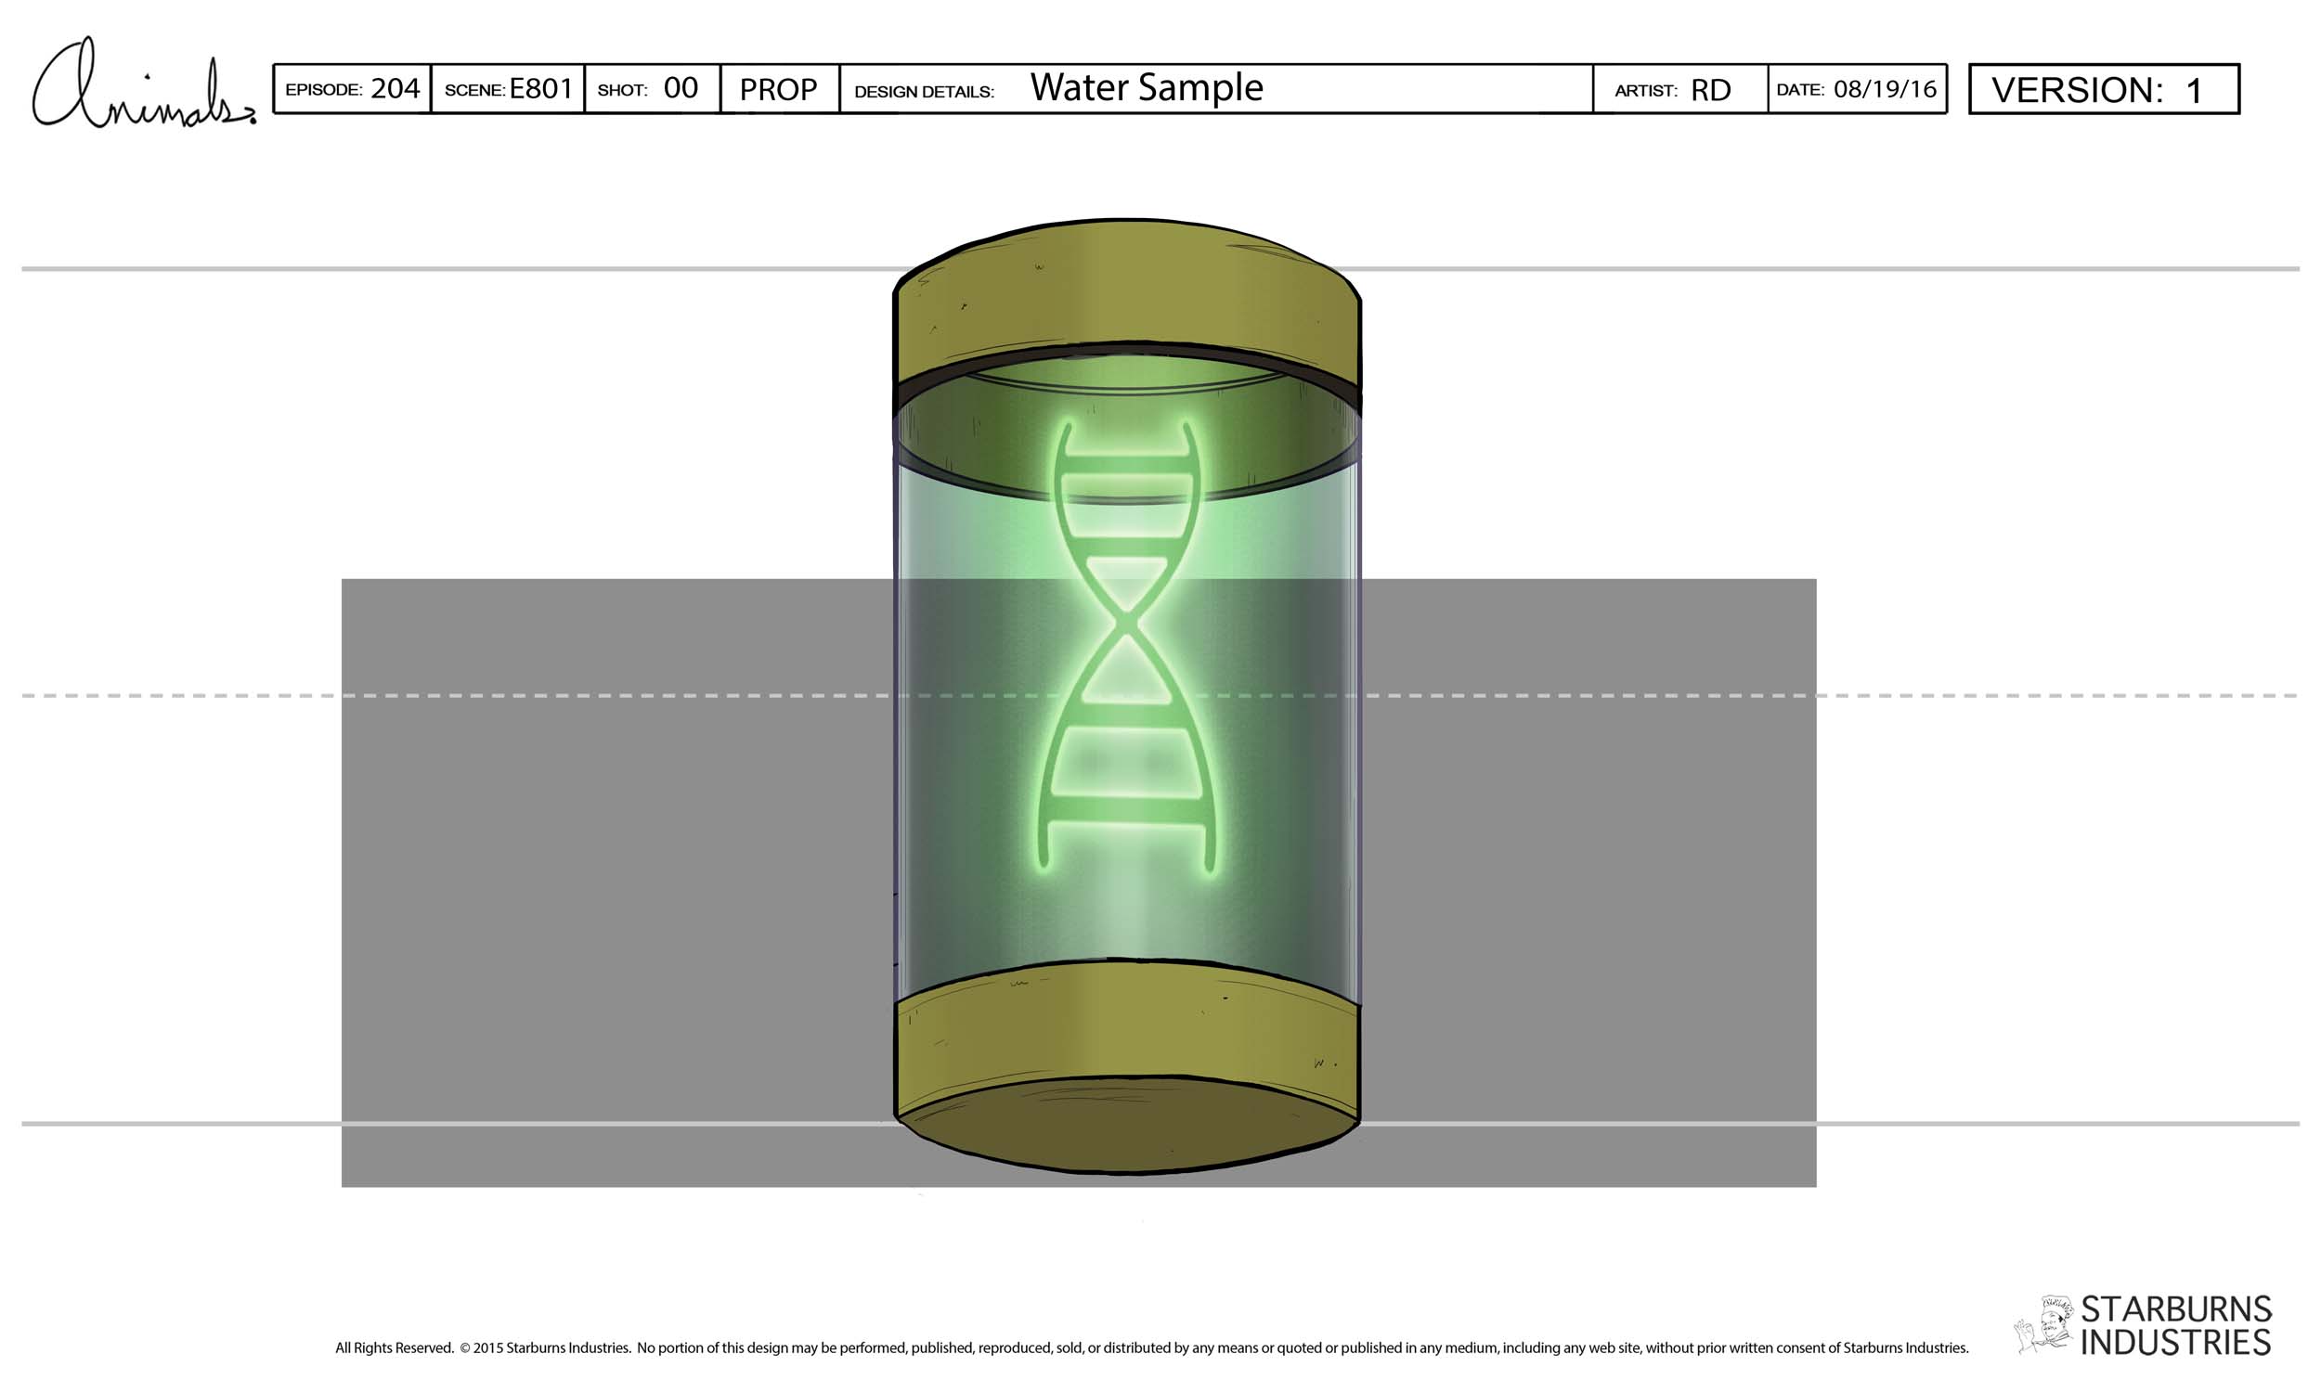This screenshot has width=2321, height=1392.
Task: Select the episode number 204
Action: [x=395, y=88]
